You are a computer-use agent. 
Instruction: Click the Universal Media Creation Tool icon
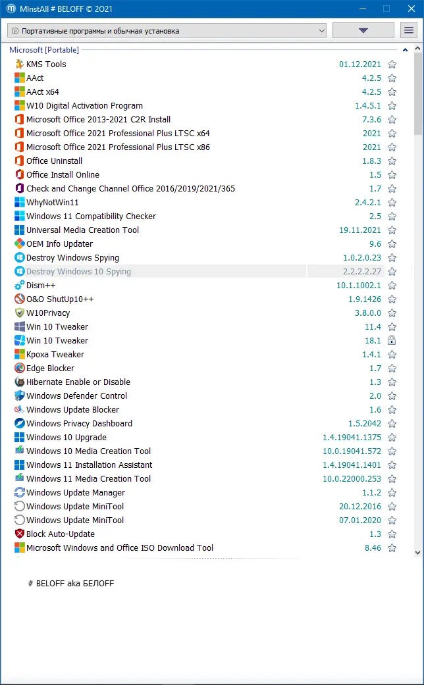pyautogui.click(x=19, y=230)
